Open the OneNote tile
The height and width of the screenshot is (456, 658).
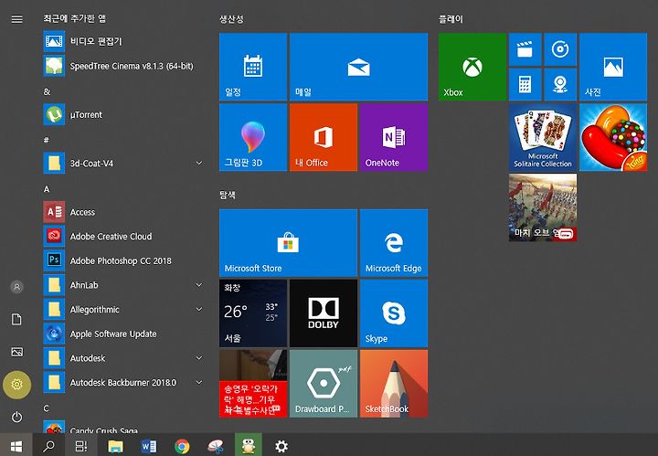click(394, 137)
